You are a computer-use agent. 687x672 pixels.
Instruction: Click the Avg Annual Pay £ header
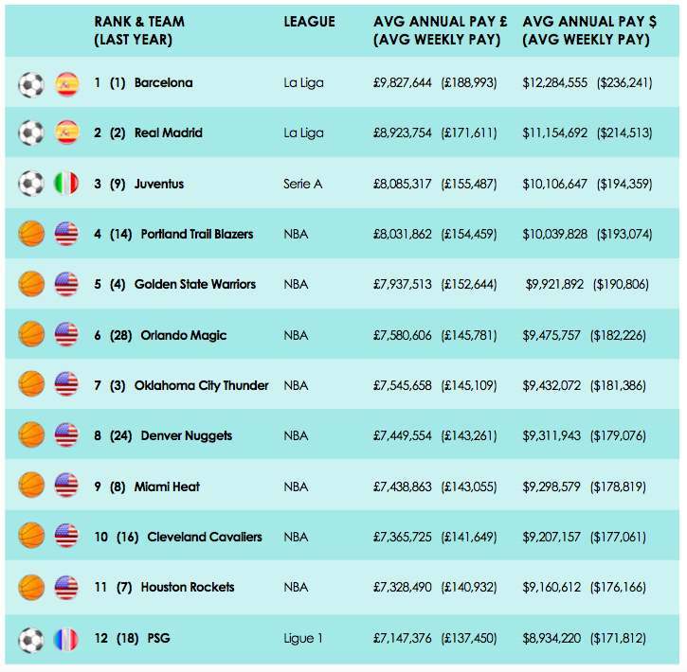tap(440, 30)
